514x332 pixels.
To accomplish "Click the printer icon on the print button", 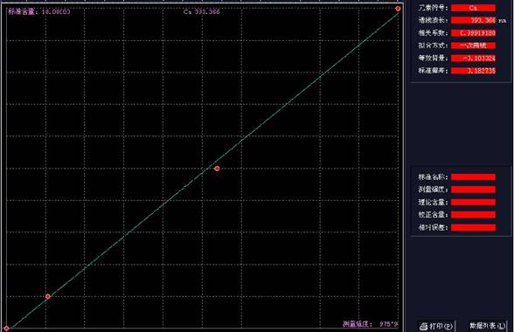I will coord(423,327).
